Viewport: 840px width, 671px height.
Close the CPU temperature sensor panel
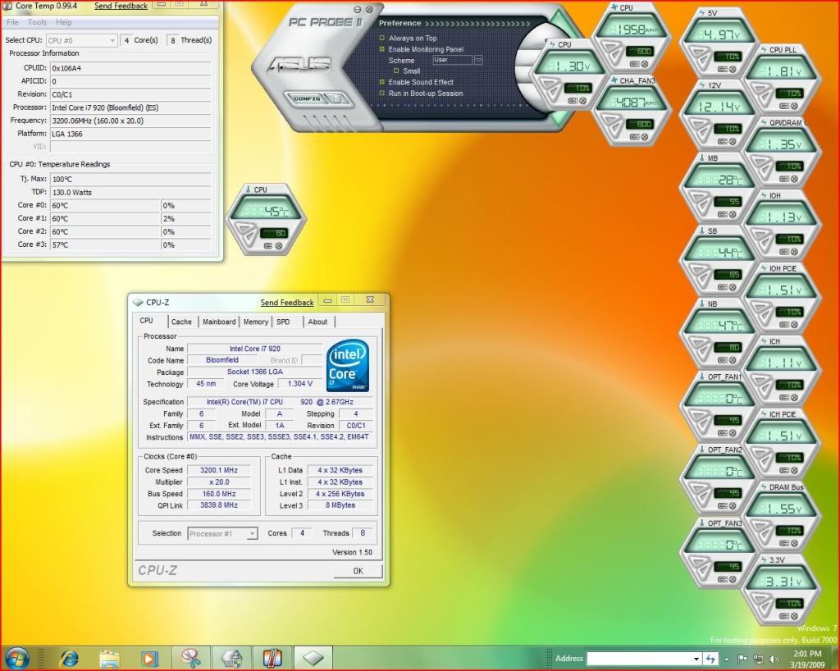[x=279, y=246]
